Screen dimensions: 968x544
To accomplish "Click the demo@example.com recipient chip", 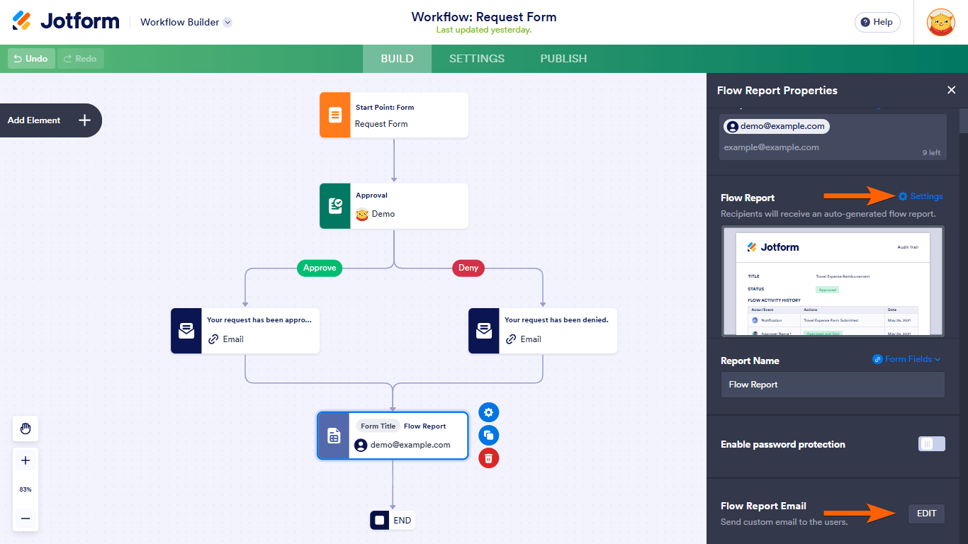I will coord(776,126).
